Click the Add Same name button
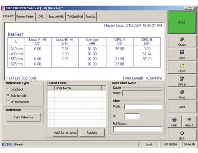The height and width of the screenshot is (153, 198). (65, 133)
